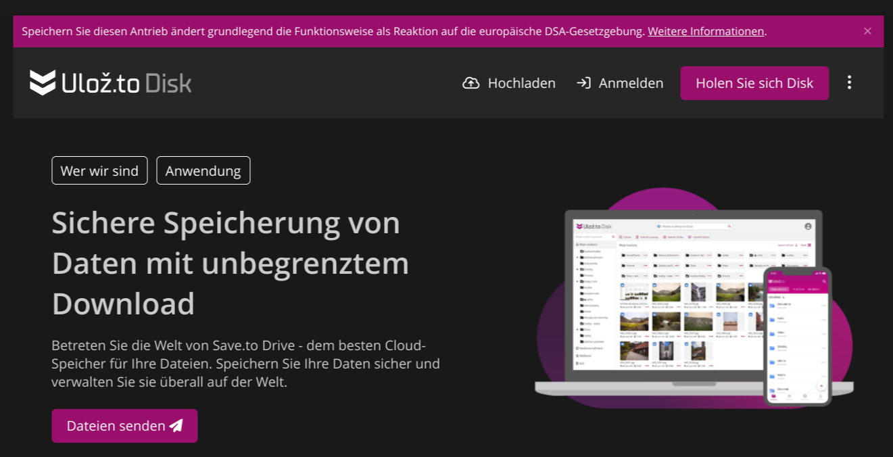Click the search field inside laptop mockup
Image resolution: width=893 pixels, height=457 pixels.
pyautogui.click(x=693, y=226)
